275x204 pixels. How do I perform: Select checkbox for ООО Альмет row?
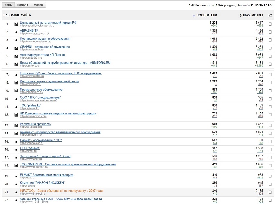tap(270, 150)
